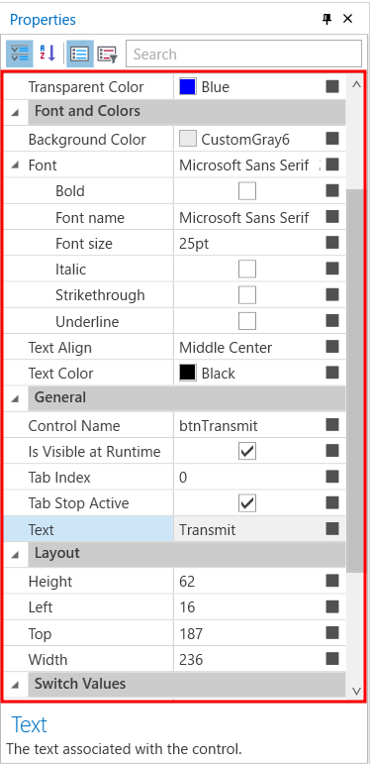Uncheck Is Visible at Runtime
This screenshot has height=764, width=370.
tap(247, 451)
